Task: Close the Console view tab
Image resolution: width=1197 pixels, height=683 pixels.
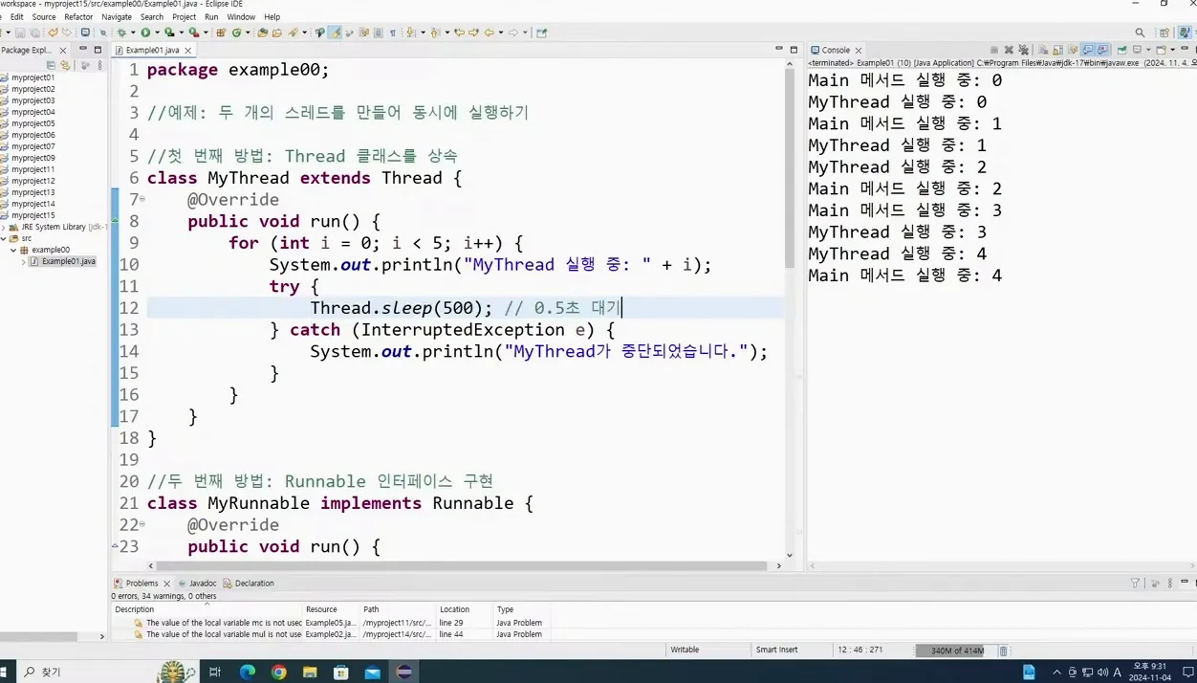Action: coord(858,50)
